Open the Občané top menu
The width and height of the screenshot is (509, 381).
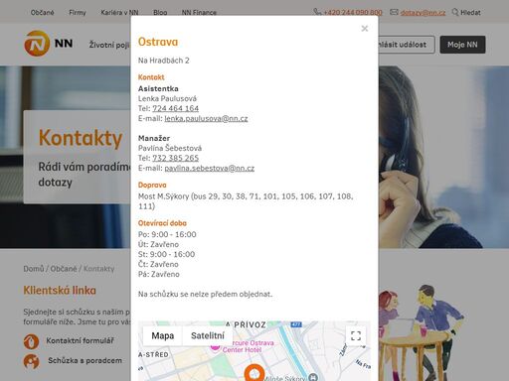42,13
